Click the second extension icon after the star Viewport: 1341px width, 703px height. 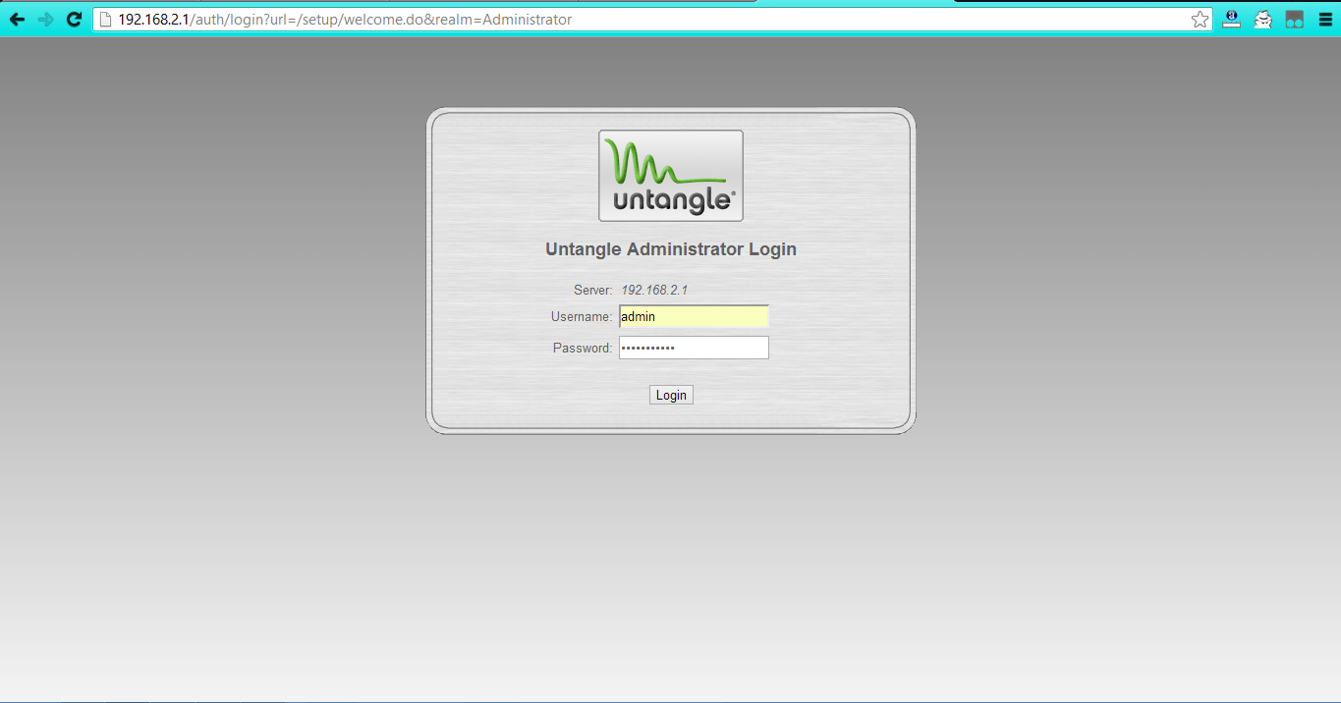coord(1263,20)
